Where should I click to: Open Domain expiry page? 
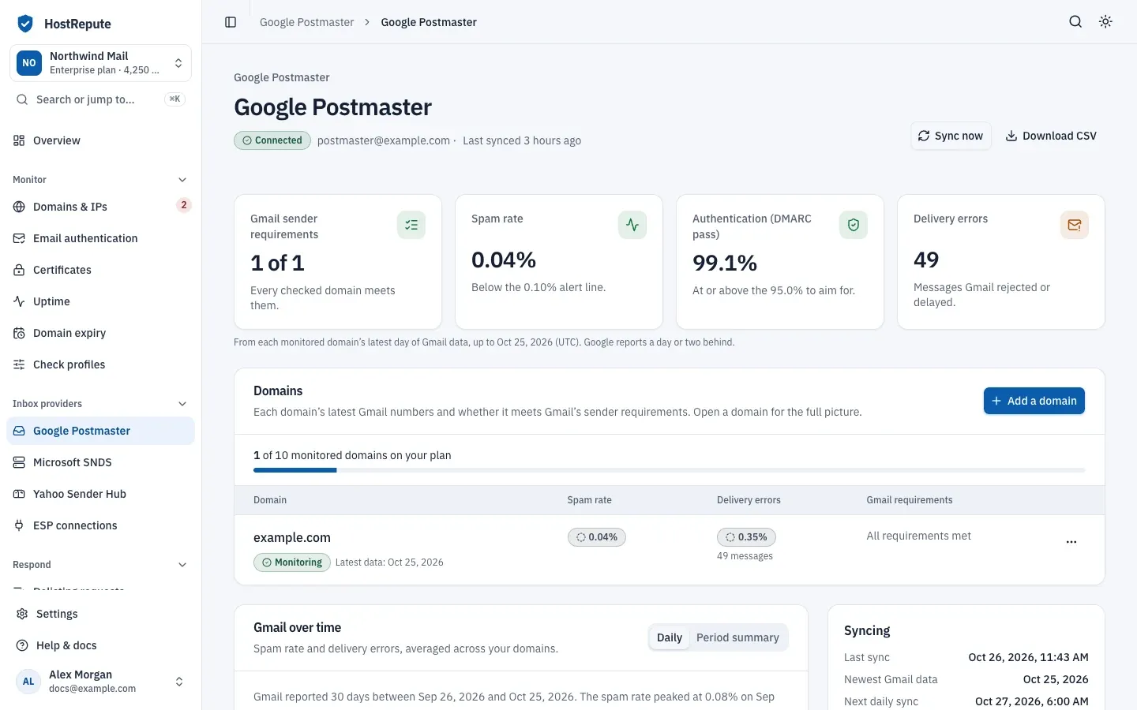(x=100, y=333)
